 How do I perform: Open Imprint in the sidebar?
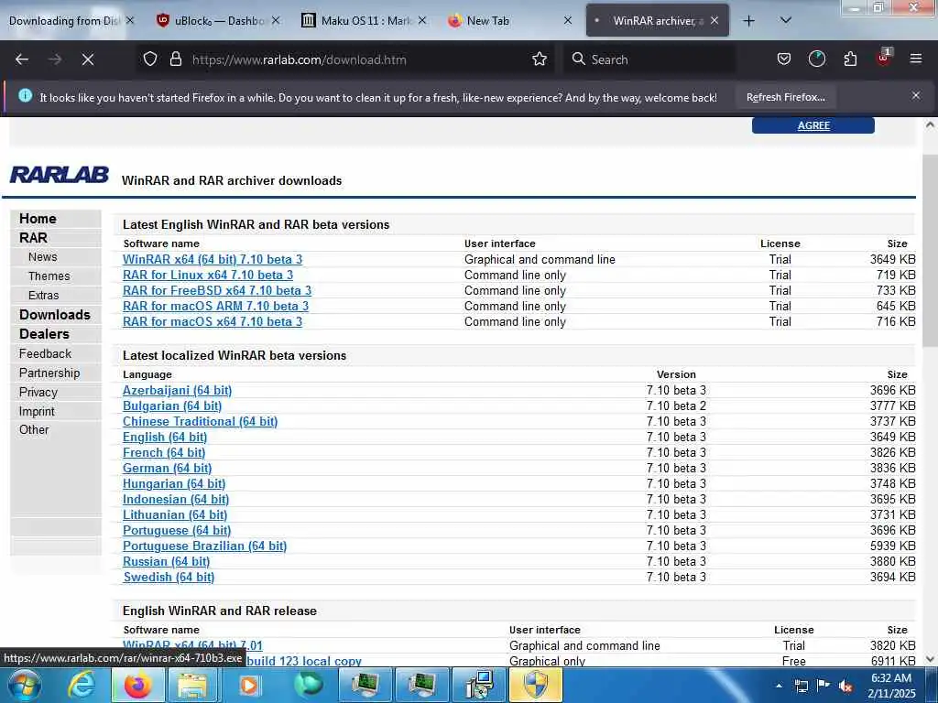pos(37,411)
